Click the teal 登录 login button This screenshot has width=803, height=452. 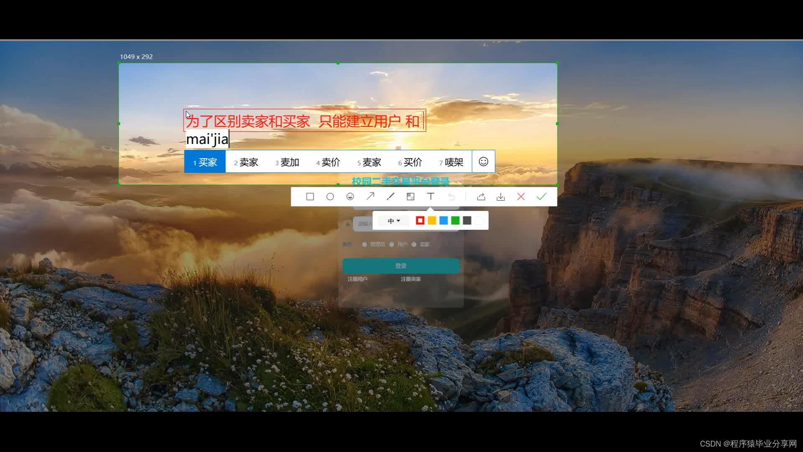click(x=401, y=266)
